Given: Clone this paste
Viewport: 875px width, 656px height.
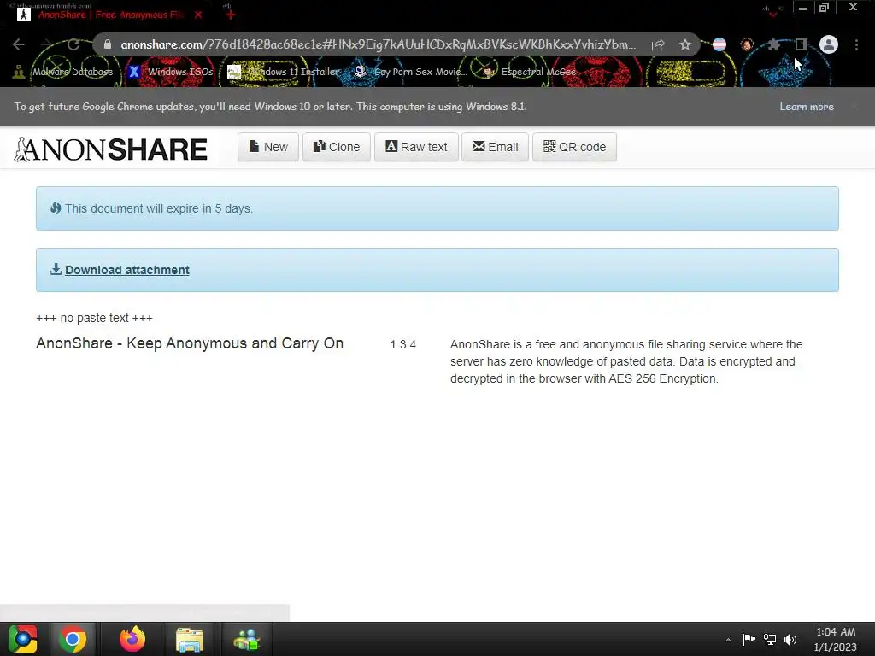Looking at the screenshot, I should click(x=337, y=147).
